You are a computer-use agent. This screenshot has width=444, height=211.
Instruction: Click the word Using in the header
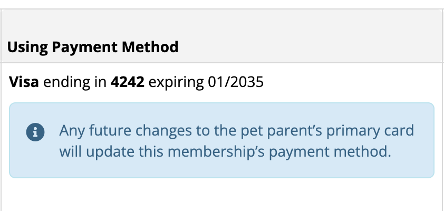pyautogui.click(x=27, y=47)
